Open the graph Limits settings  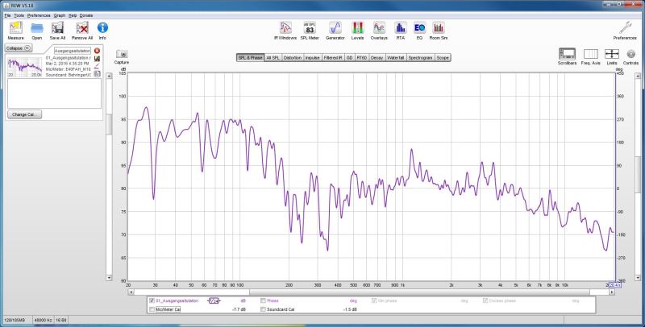click(612, 55)
